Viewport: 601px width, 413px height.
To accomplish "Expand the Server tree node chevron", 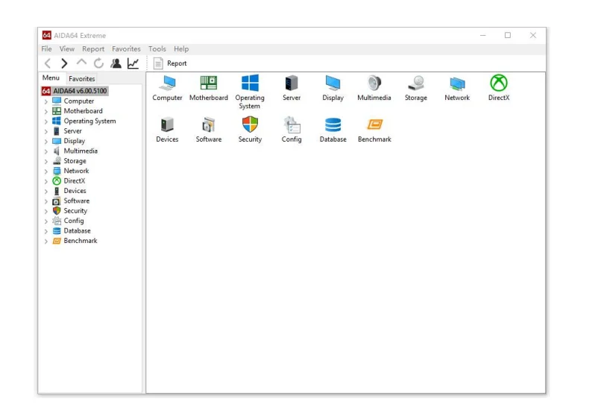I will tap(46, 131).
